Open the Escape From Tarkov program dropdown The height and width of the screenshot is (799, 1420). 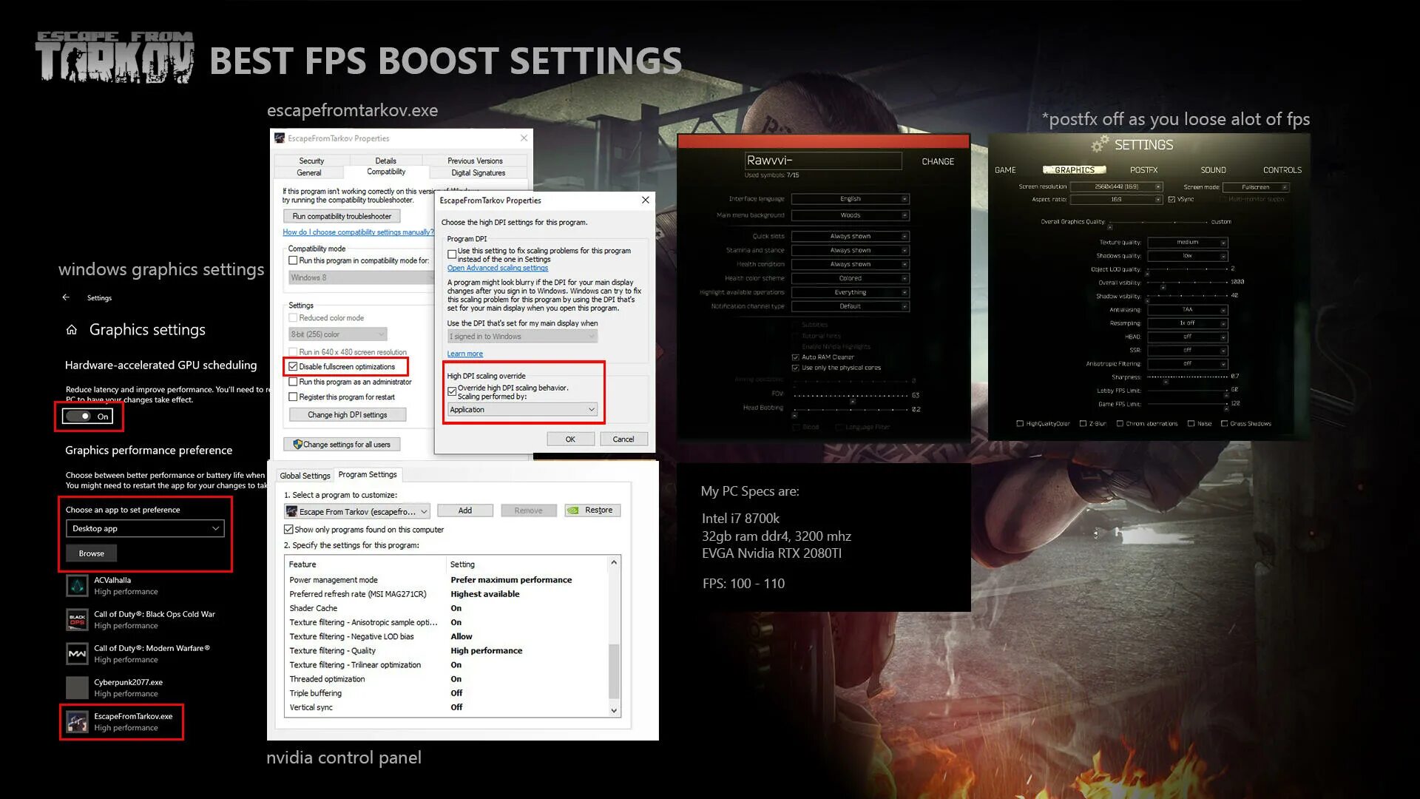pyautogui.click(x=357, y=511)
